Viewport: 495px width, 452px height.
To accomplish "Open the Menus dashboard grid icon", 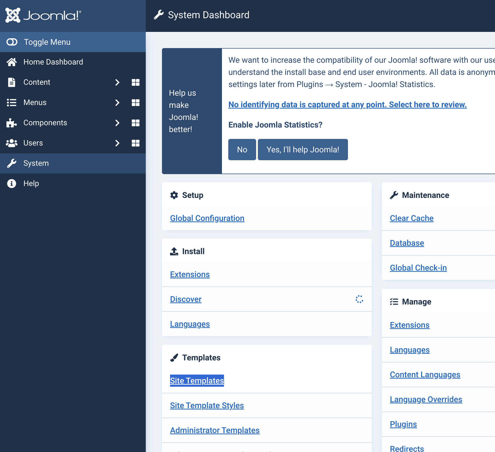I will coord(136,102).
